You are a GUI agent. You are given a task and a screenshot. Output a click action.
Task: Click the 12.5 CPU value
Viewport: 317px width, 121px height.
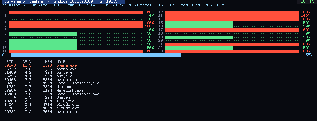pyautogui.click(x=27, y=66)
